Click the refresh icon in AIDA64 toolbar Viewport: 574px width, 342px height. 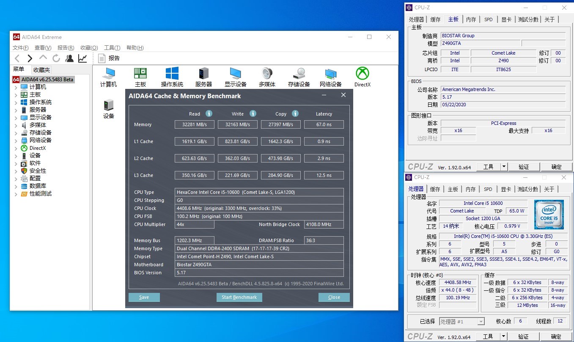click(x=56, y=58)
